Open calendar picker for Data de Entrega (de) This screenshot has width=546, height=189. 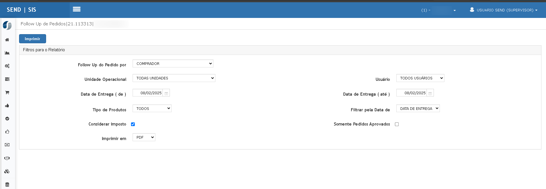[166, 93]
